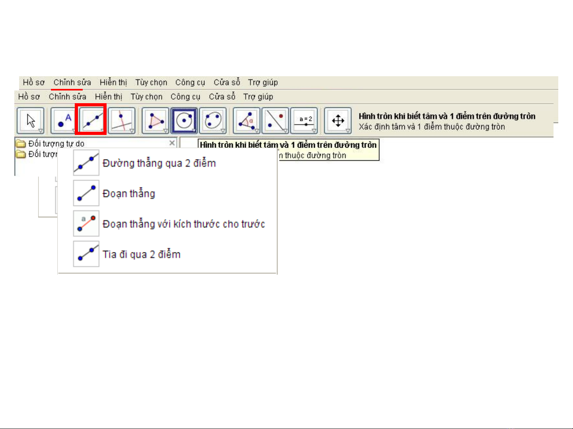Select the Slider a=2 tool
The height and width of the screenshot is (429, 573).
[x=304, y=120]
